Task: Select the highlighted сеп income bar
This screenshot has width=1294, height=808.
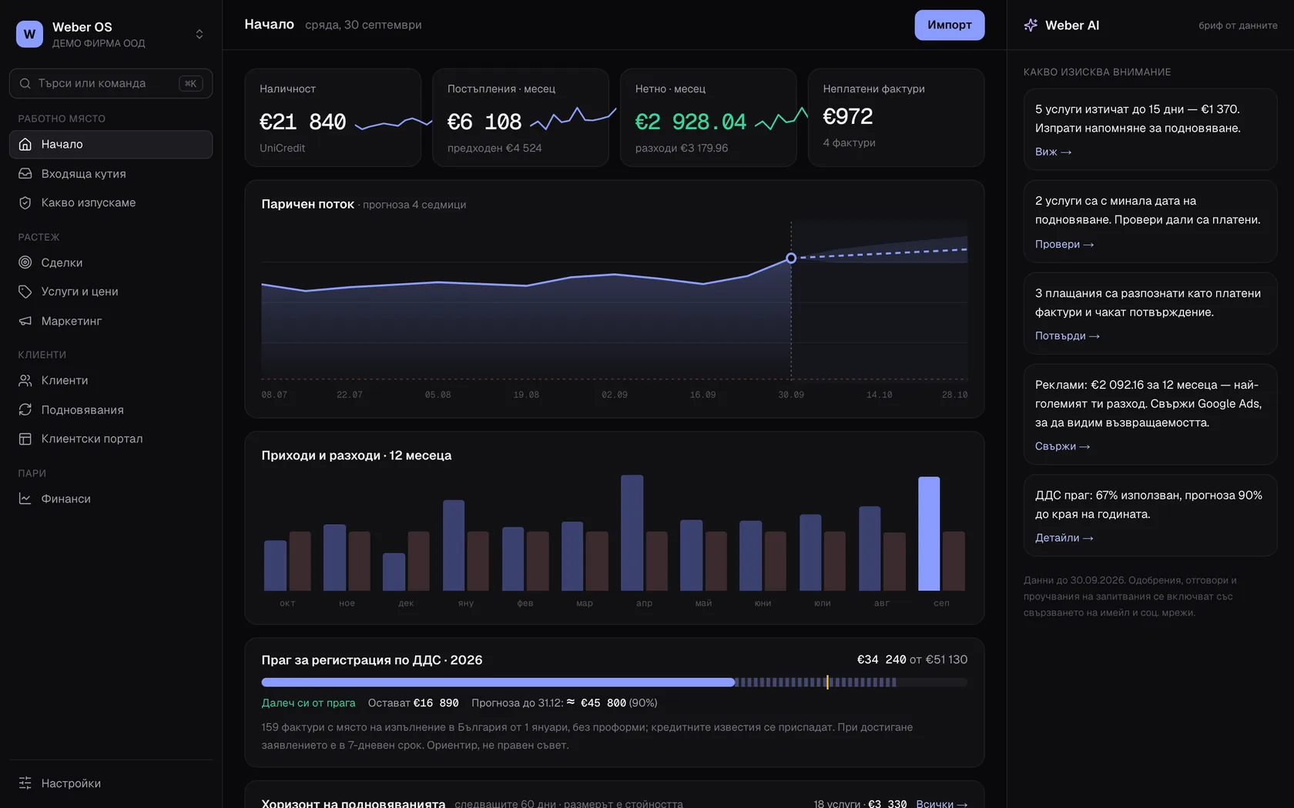Action: (x=929, y=533)
